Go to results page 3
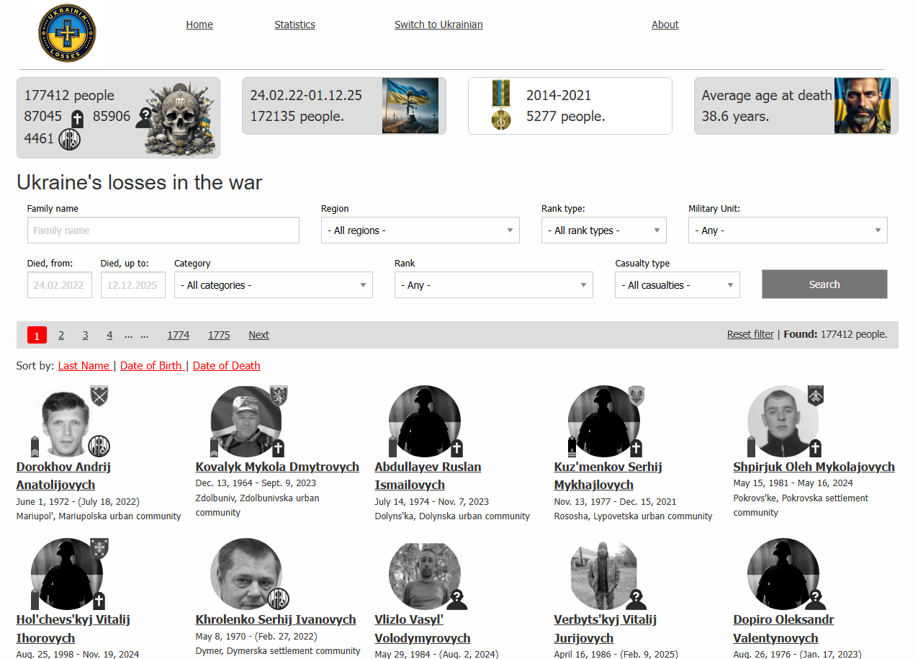The width and height of the screenshot is (918, 659). coord(85,335)
